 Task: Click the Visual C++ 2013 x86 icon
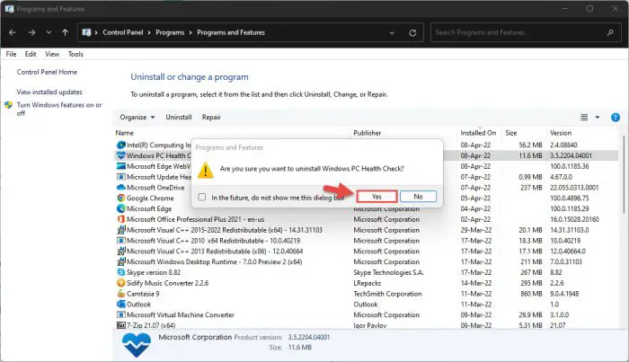[x=120, y=251]
